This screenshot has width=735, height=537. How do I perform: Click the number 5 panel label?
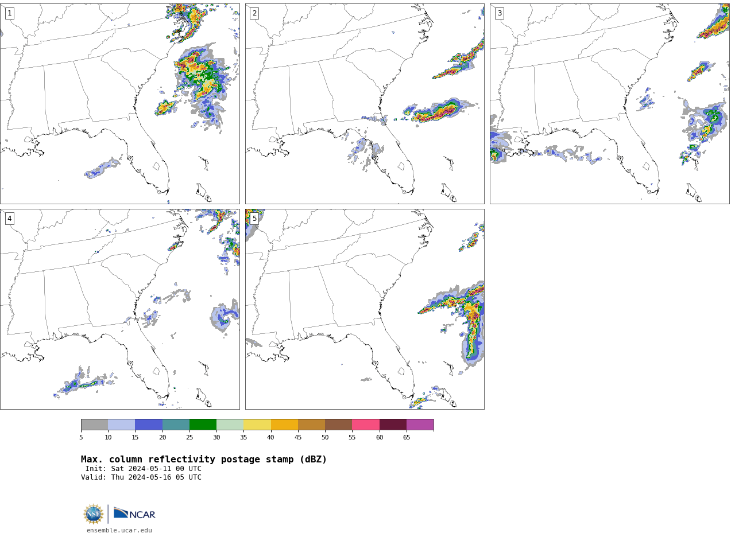click(254, 219)
